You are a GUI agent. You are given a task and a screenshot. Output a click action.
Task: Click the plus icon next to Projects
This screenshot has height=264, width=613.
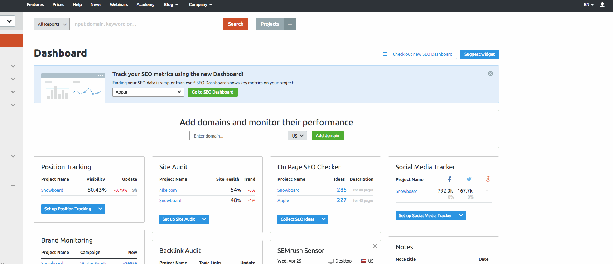click(x=290, y=24)
